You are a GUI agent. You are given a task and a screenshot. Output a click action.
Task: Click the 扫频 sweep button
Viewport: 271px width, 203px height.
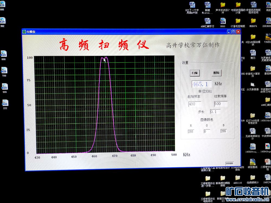coord(194,73)
